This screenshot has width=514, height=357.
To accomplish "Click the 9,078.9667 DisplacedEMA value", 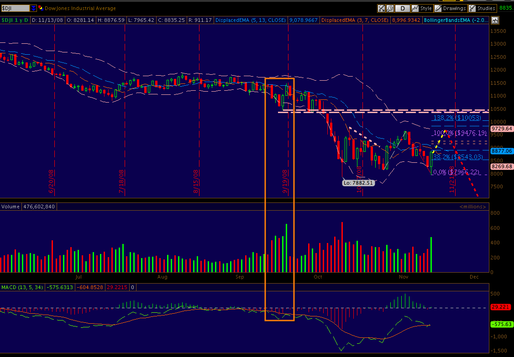I will (304, 20).
